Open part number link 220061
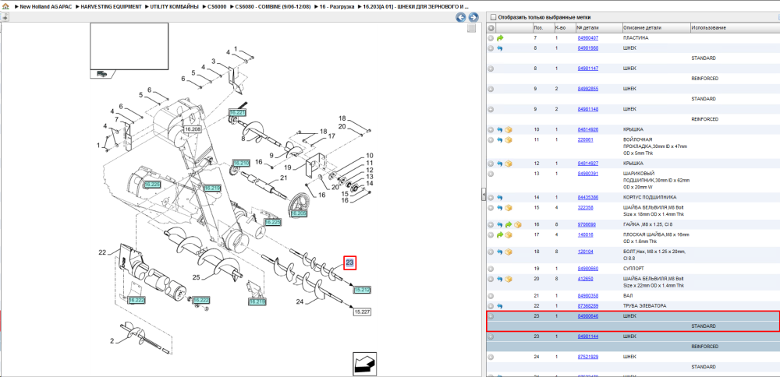 click(586, 140)
